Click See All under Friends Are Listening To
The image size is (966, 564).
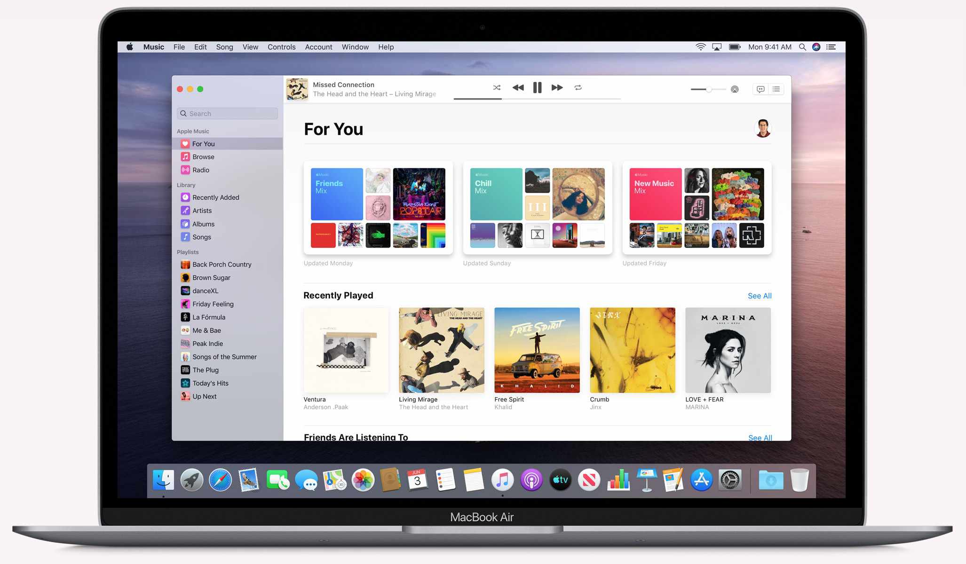coord(759,437)
